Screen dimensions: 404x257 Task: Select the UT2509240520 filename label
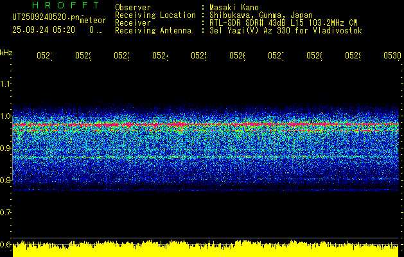point(46,17)
